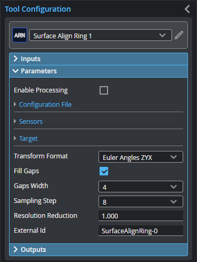Click the Configuration File disclosure triangle
Viewport: 197px width, 262px height.
(x=15, y=104)
